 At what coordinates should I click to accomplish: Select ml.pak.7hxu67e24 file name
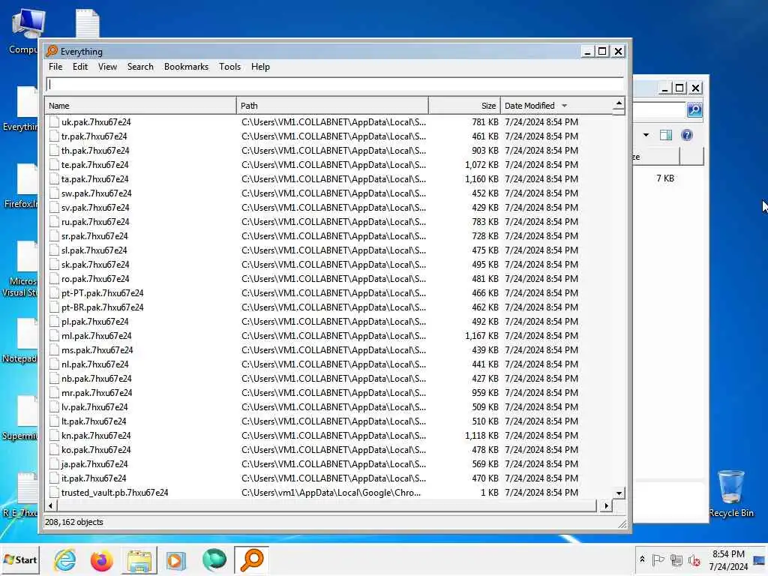coord(97,335)
